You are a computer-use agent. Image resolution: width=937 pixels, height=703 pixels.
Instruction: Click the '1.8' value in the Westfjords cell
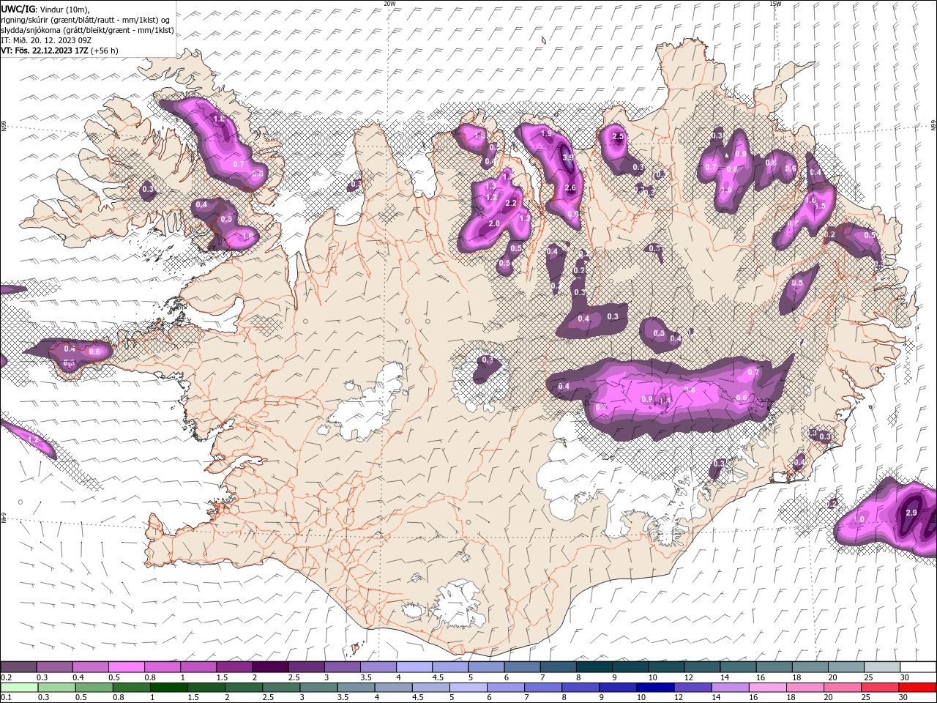(x=218, y=119)
